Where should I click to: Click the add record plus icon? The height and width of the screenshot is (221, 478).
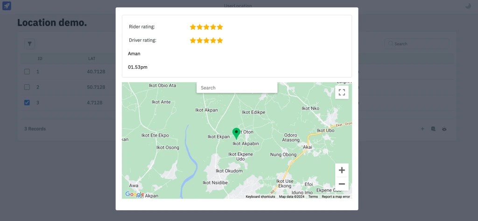tap(422, 129)
